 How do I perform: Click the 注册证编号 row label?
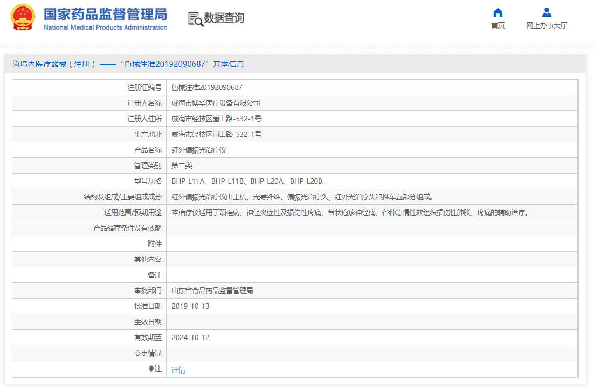tap(144, 87)
